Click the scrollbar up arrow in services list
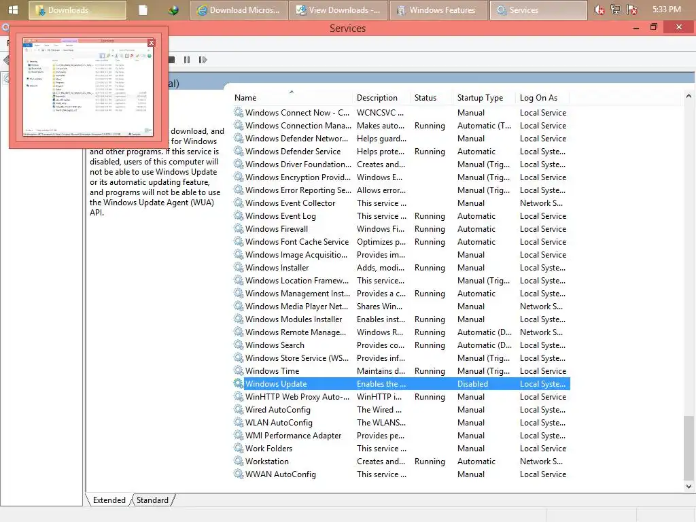 click(x=689, y=96)
